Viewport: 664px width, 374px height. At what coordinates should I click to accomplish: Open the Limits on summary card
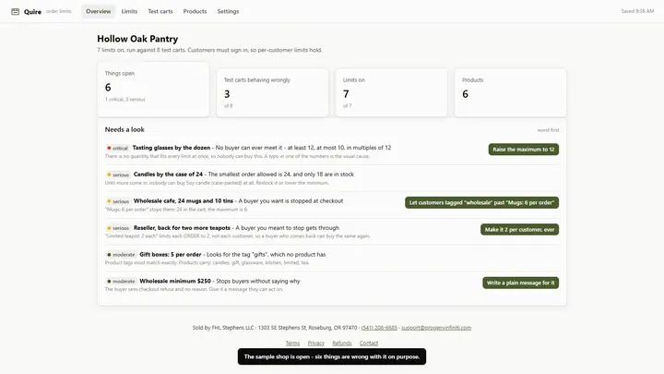pos(391,92)
